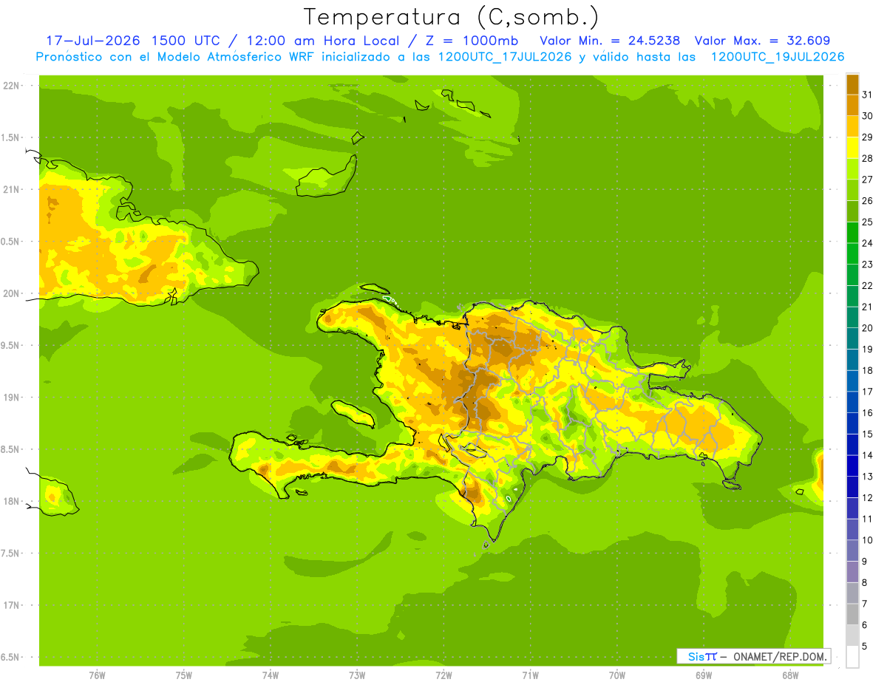887x685 pixels.
Task: Click the 17N latitude axis label
Action: (x=11, y=606)
